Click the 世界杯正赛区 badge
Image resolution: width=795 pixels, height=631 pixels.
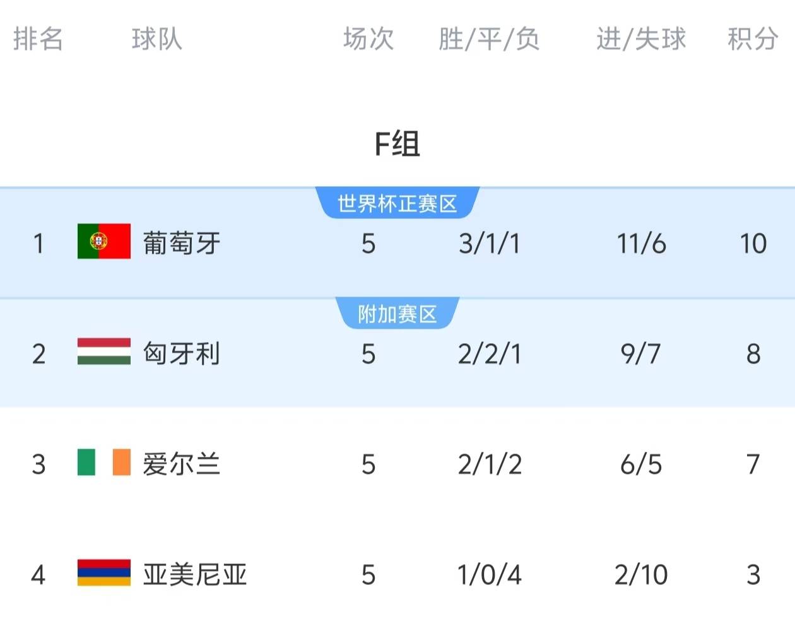[x=397, y=204]
